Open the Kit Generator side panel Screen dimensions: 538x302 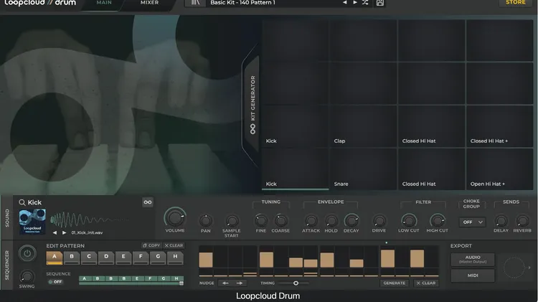click(253, 105)
